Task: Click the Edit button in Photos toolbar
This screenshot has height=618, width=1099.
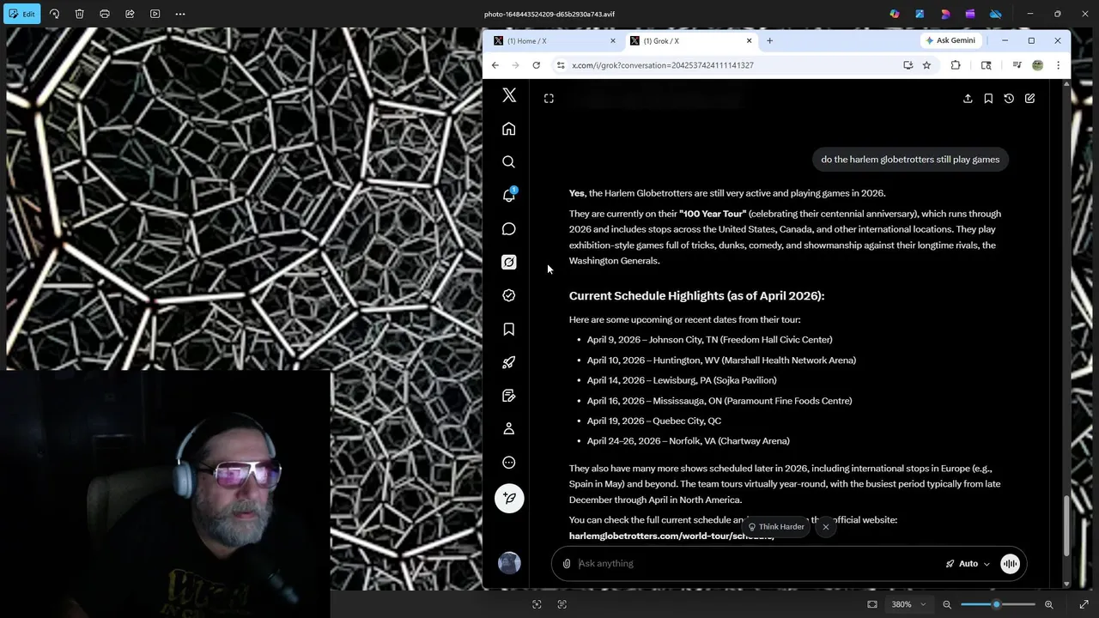Action: pos(22,14)
